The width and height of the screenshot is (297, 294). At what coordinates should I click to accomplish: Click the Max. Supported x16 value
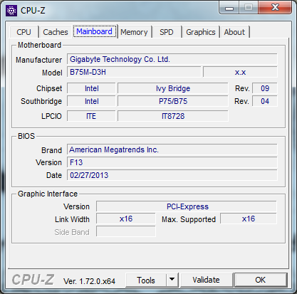tap(249, 219)
